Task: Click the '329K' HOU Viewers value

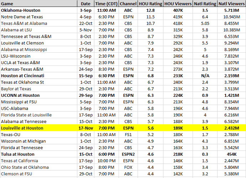Action: pos(178,36)
